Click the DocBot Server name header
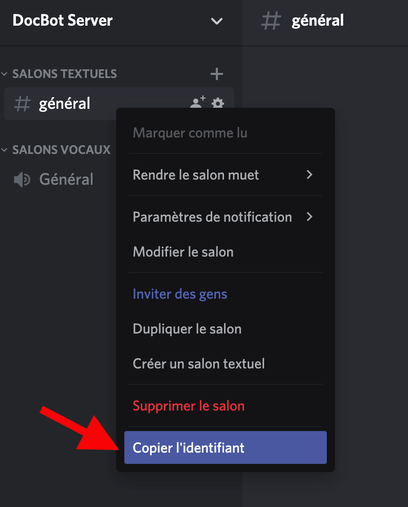This screenshot has height=507, width=408. click(63, 21)
